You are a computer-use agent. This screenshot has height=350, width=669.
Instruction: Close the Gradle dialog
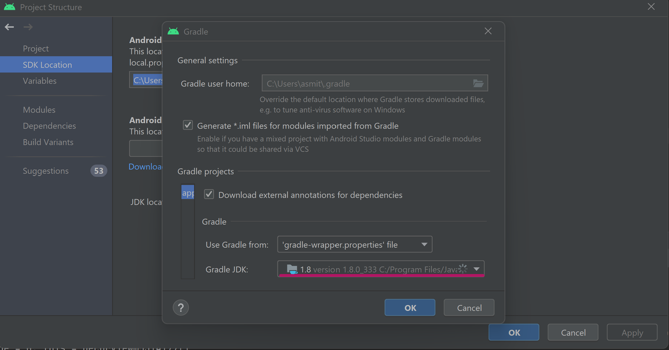488,31
